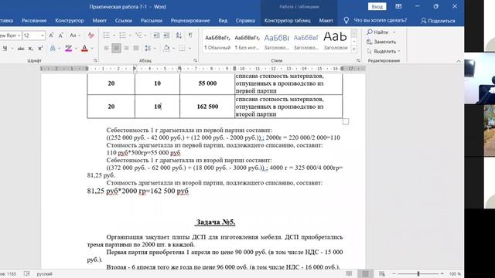Screen dimensions: 495x278
Task: Switch to print layout view in status bar
Action: pyautogui.click(x=365, y=273)
